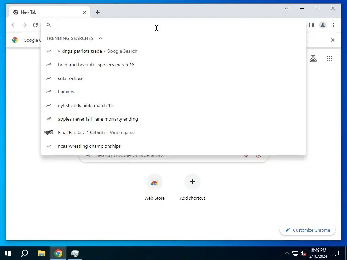Click the Customize Chrome button
This screenshot has height=260, width=347.
(308, 230)
